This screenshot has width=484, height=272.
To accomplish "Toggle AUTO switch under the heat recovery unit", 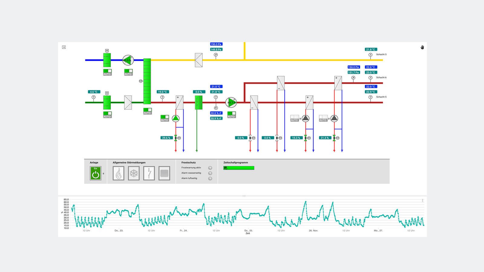I will pos(147,110).
